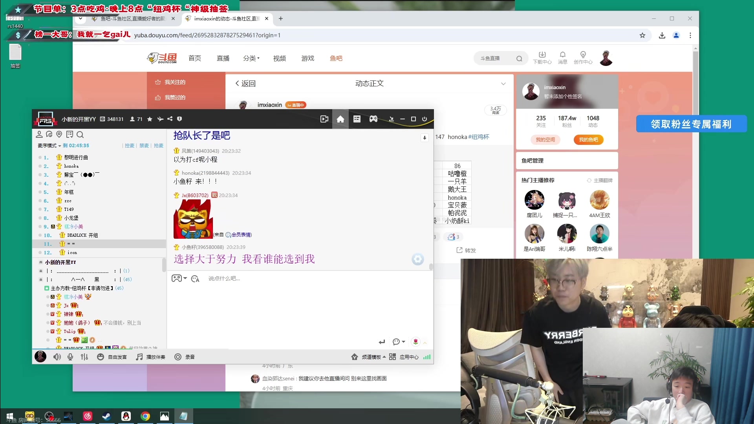Open the chat bubble options dropdown

[399, 342]
